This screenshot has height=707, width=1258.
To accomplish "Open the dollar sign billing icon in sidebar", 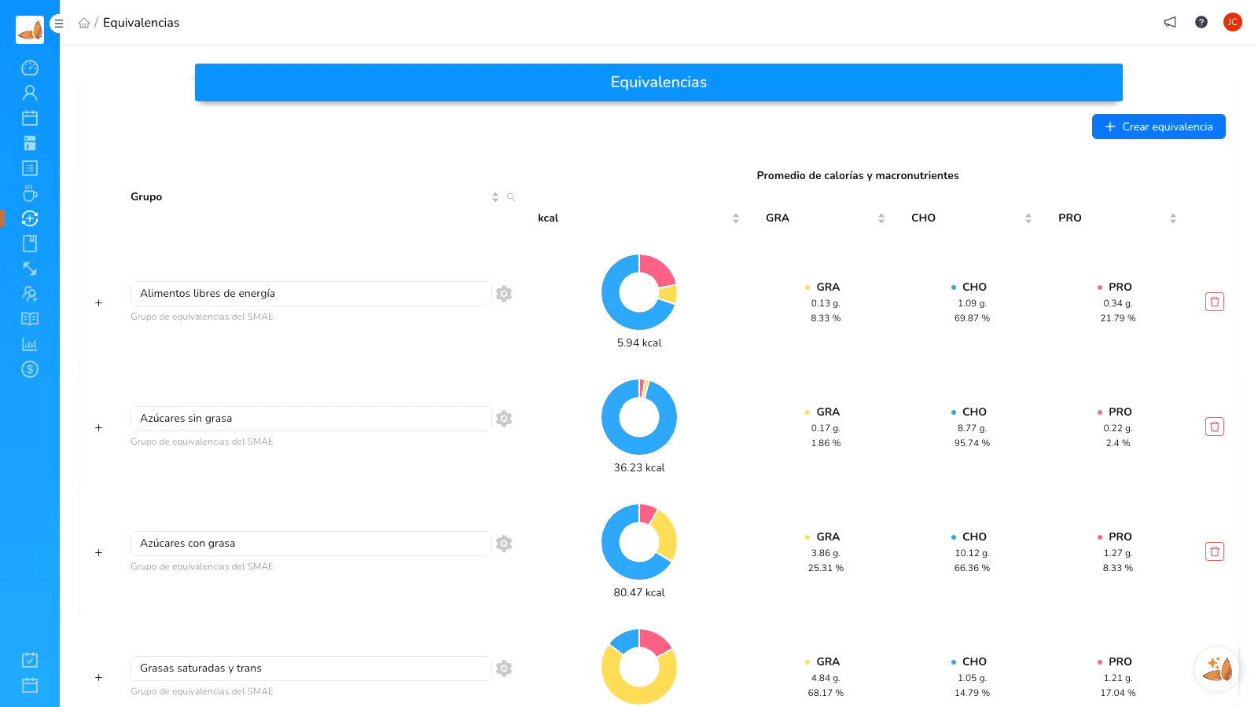I will point(30,369).
